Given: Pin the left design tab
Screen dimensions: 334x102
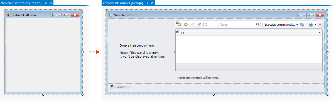Looking at the screenshot, I should pyautogui.click(x=46, y=2).
